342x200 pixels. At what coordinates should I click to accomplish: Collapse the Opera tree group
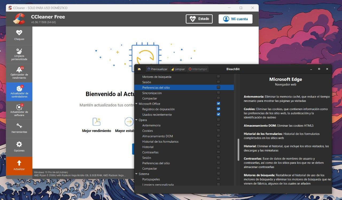pyautogui.click(x=137, y=120)
